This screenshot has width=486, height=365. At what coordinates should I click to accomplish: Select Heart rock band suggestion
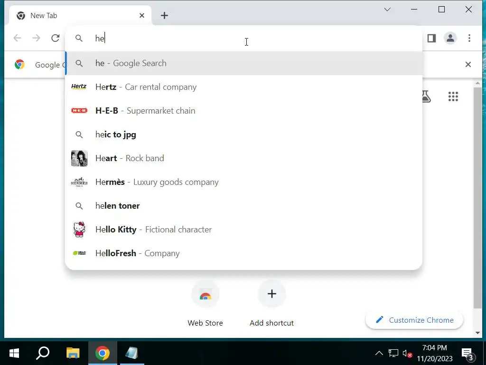(x=243, y=158)
